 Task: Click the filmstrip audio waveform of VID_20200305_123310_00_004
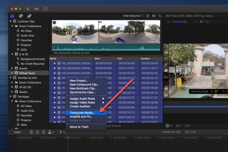[106, 47]
